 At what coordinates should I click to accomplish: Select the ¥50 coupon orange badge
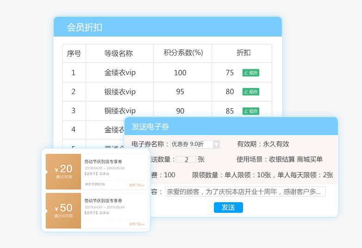point(63,211)
